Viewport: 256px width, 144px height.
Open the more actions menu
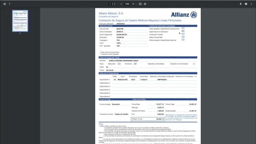coord(251,4)
